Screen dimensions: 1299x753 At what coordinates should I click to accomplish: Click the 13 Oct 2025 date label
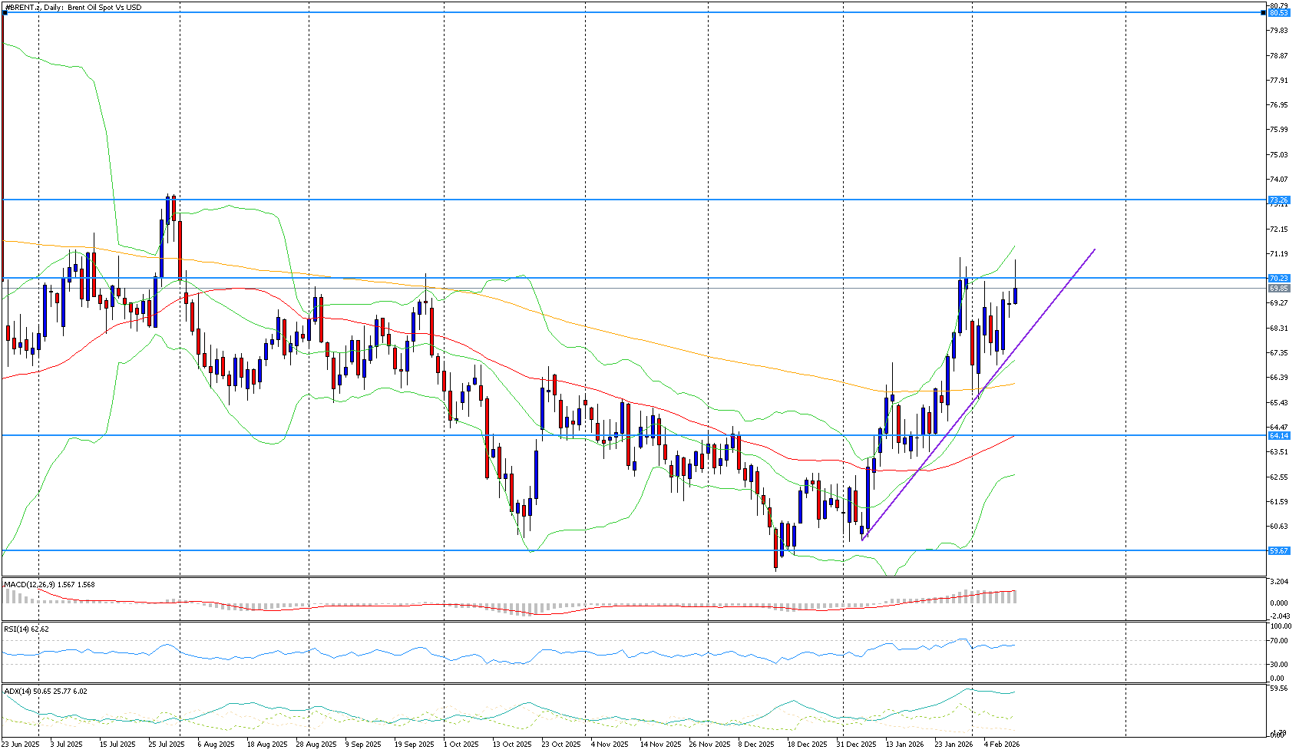tap(512, 745)
